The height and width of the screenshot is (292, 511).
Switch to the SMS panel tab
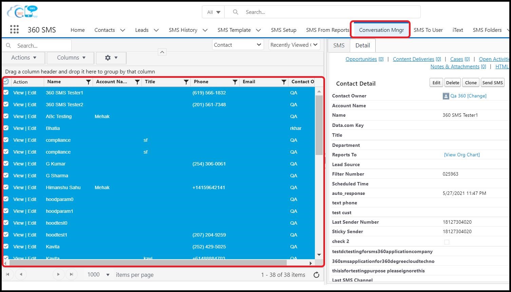click(x=339, y=45)
